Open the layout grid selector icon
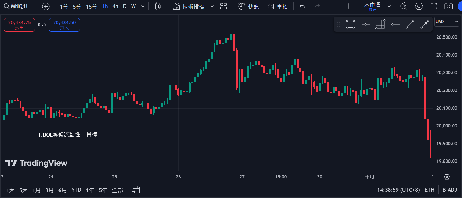 pyautogui.click(x=223, y=7)
